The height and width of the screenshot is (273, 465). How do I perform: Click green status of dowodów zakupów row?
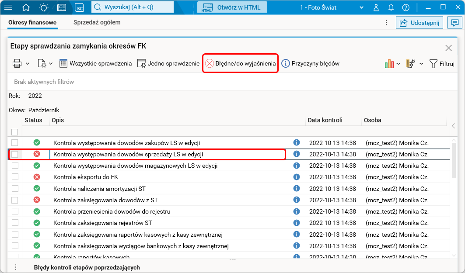tap(37, 143)
